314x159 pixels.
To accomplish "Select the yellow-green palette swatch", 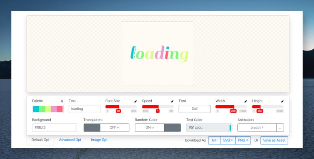I will click(x=48, y=109).
